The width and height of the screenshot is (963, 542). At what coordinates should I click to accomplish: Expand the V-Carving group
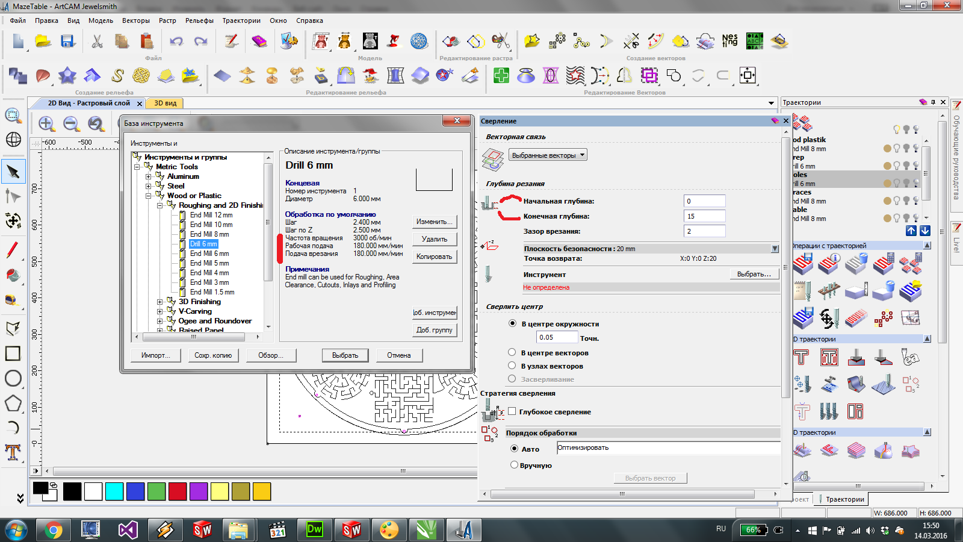pyautogui.click(x=159, y=311)
